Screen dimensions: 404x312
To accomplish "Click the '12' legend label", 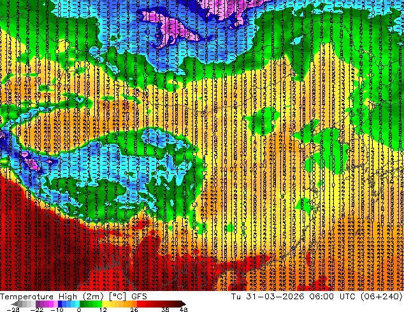I will [x=103, y=309].
